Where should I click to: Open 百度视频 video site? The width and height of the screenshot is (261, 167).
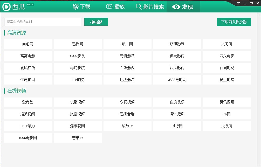click(177, 102)
